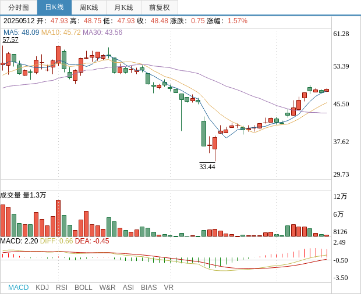361x294 pixels.
Task: Select the MACD indicator
Action: [x=19, y=288]
